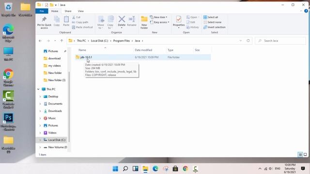Click the Paste ribbon icon

click(66, 19)
